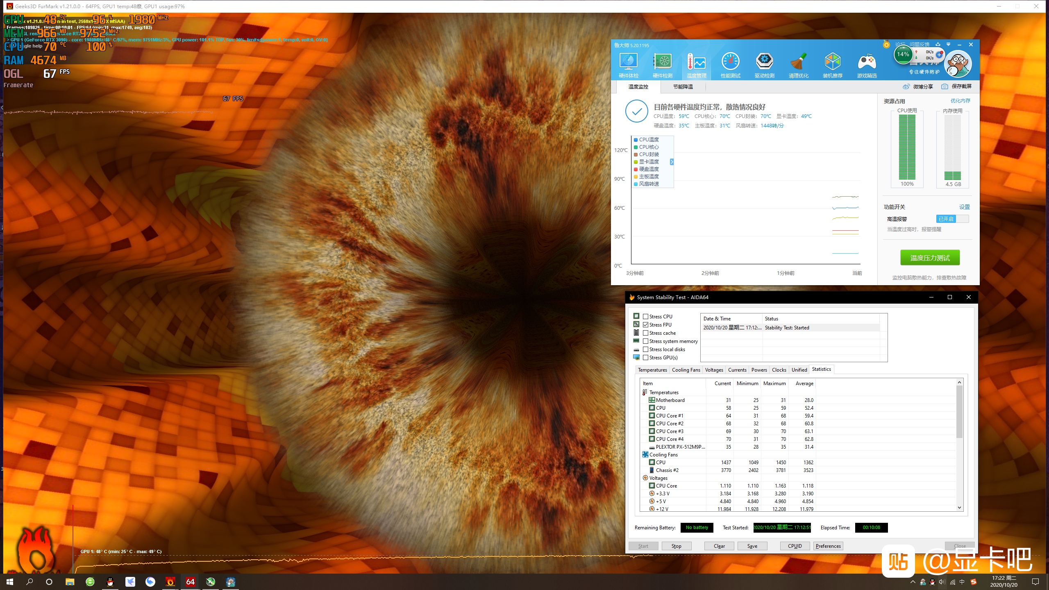Screen dimensions: 1049x590
Task: Open notification center on taskbar
Action: click(x=1035, y=582)
